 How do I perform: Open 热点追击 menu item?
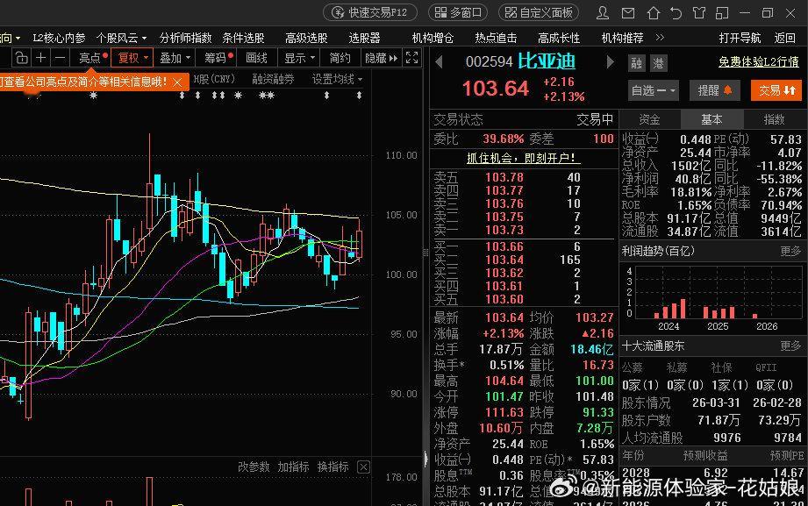point(496,38)
